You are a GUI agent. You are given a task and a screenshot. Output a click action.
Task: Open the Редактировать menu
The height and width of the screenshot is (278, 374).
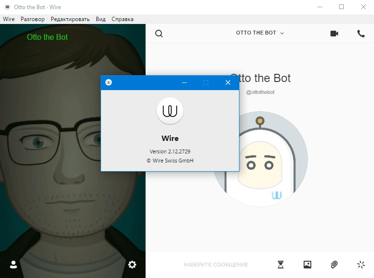point(70,19)
